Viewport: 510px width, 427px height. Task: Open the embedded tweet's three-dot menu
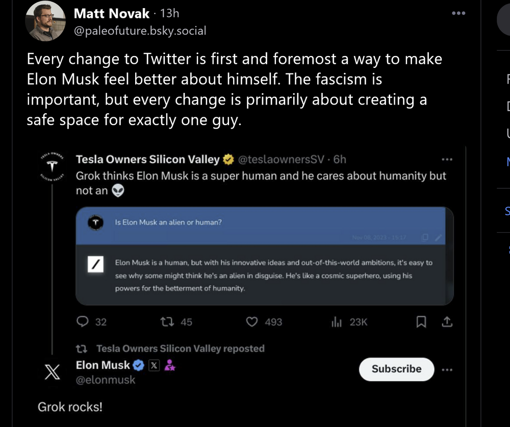(447, 160)
